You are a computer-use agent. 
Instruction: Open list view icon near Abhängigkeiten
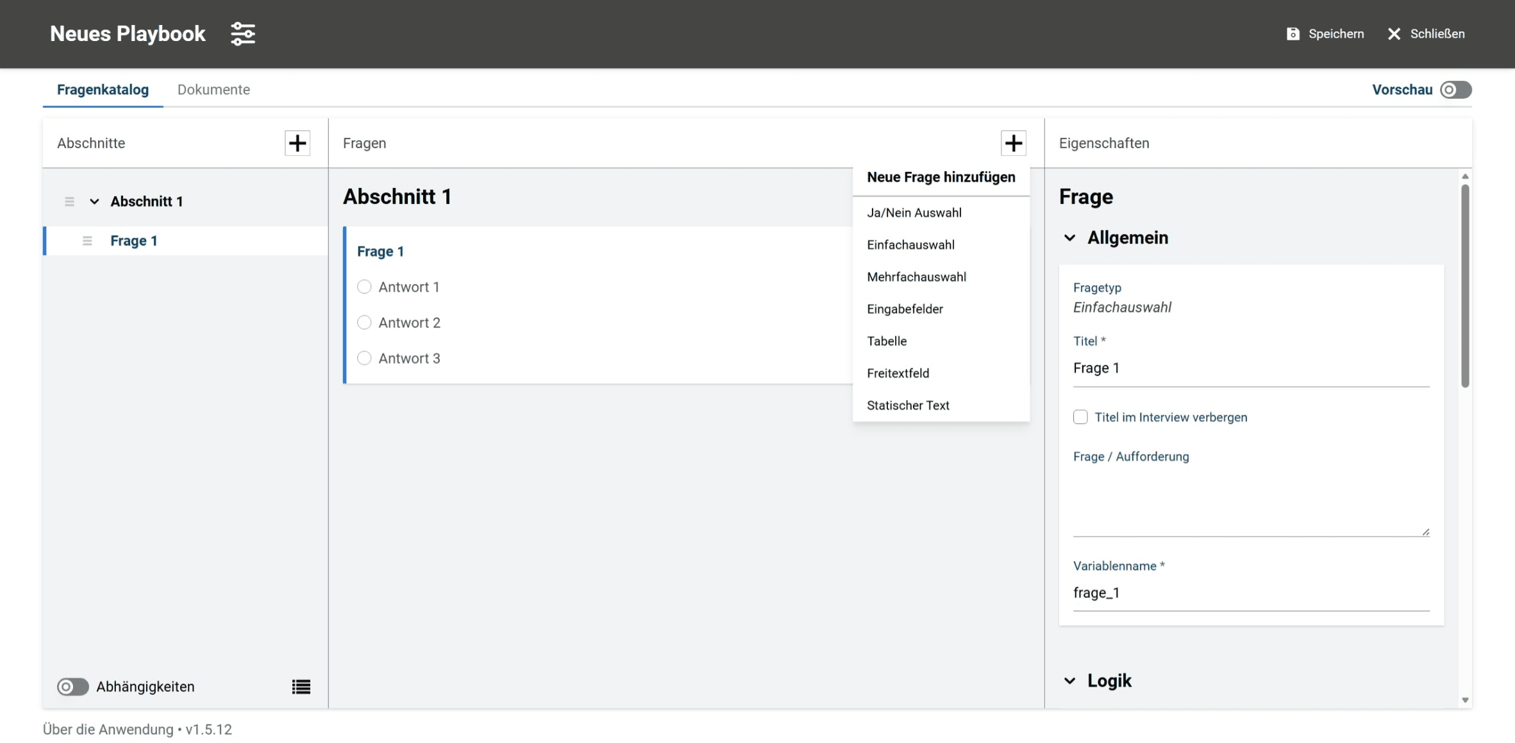(301, 687)
